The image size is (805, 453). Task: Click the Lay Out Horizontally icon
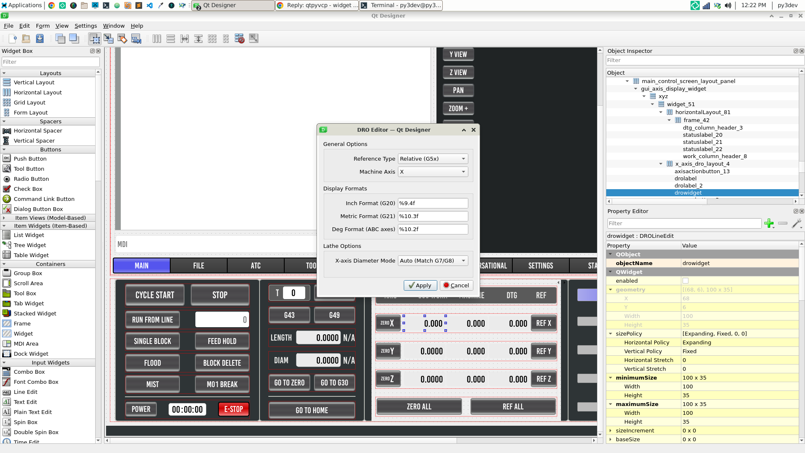[157, 39]
